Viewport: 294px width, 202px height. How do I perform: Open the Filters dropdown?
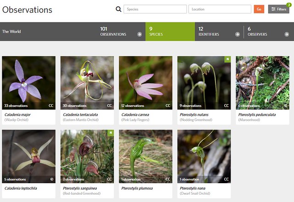tap(278, 9)
